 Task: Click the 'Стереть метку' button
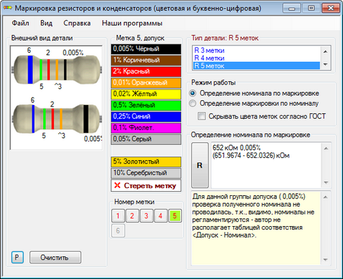[146, 186]
